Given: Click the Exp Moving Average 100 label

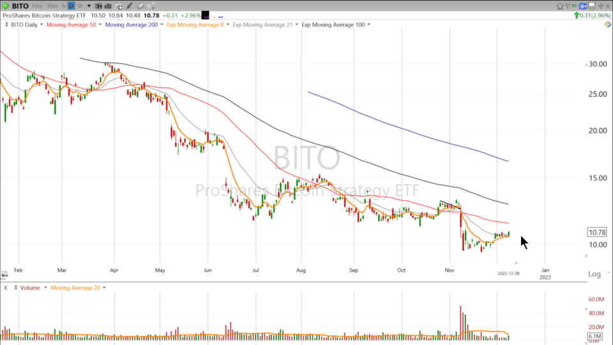Looking at the screenshot, I should 333,25.
